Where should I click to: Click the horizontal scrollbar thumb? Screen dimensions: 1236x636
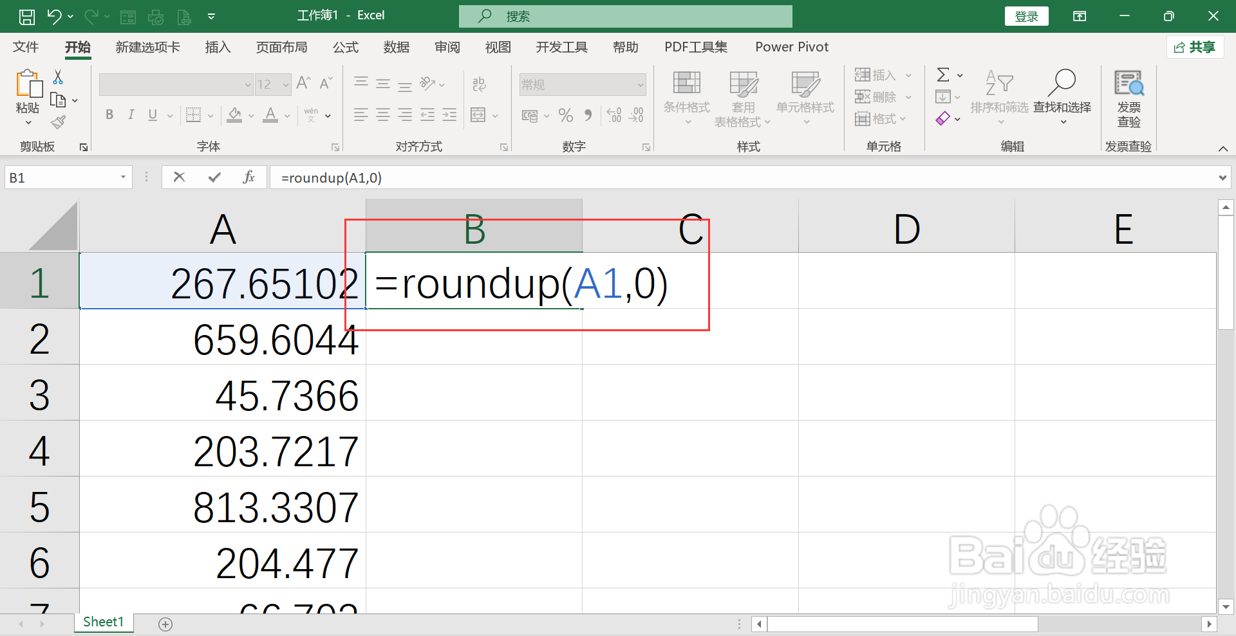(x=903, y=624)
